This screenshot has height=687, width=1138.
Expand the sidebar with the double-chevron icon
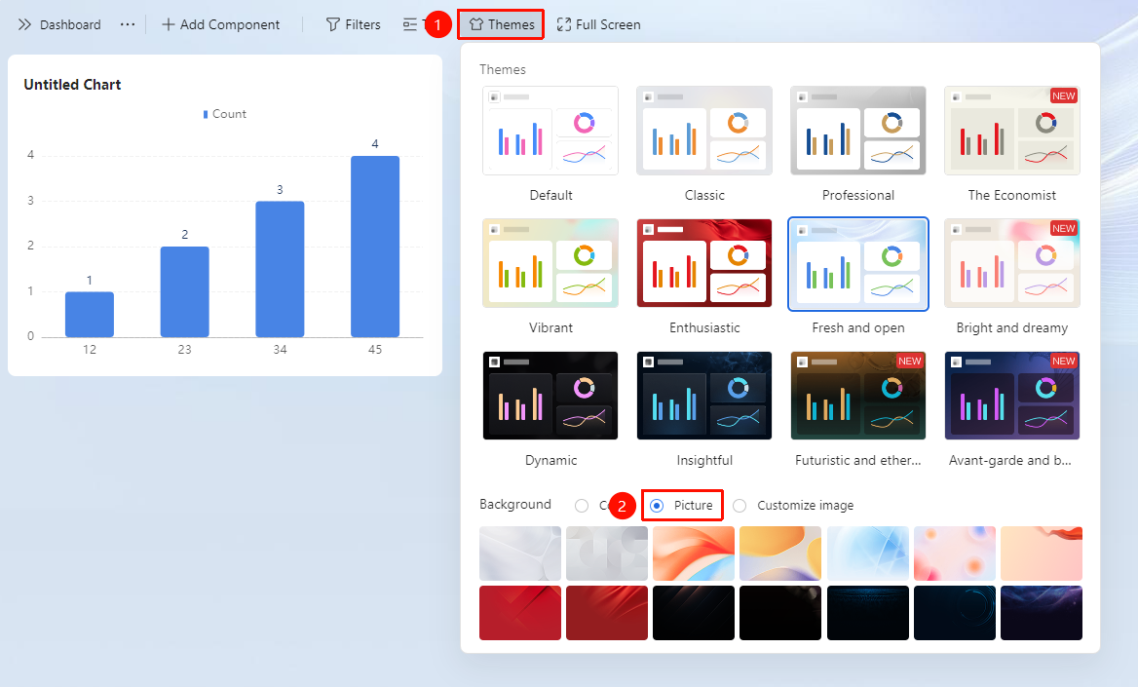point(24,24)
